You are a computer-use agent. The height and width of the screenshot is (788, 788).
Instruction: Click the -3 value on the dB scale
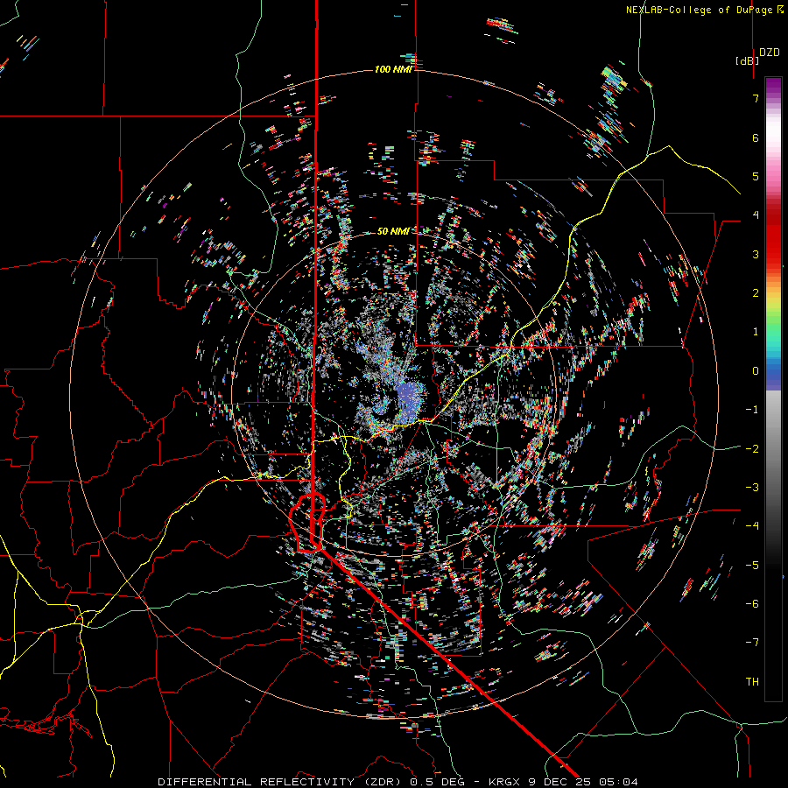coord(752,488)
